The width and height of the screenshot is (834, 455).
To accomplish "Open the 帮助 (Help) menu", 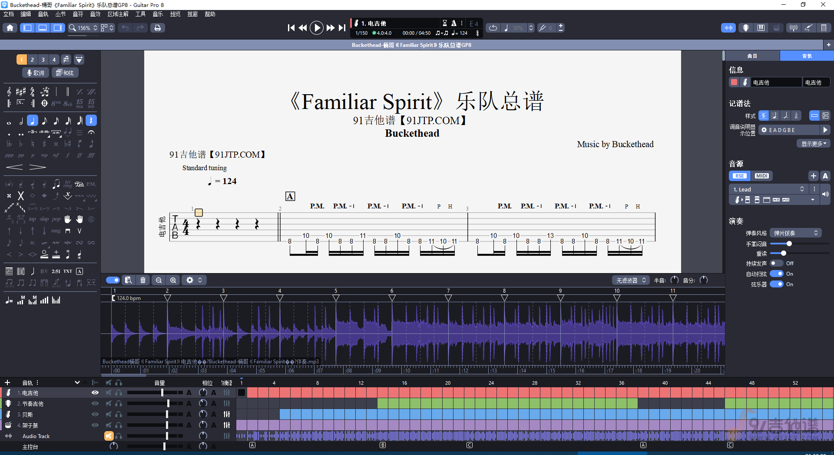I will coord(210,14).
